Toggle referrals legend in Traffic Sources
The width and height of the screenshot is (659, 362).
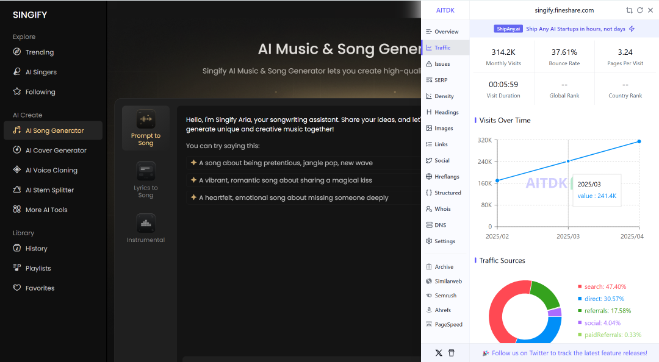pos(604,311)
